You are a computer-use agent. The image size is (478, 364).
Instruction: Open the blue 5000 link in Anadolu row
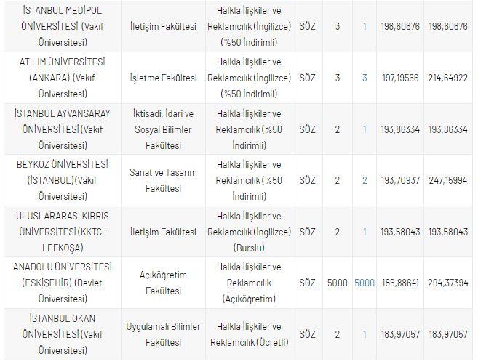(365, 283)
